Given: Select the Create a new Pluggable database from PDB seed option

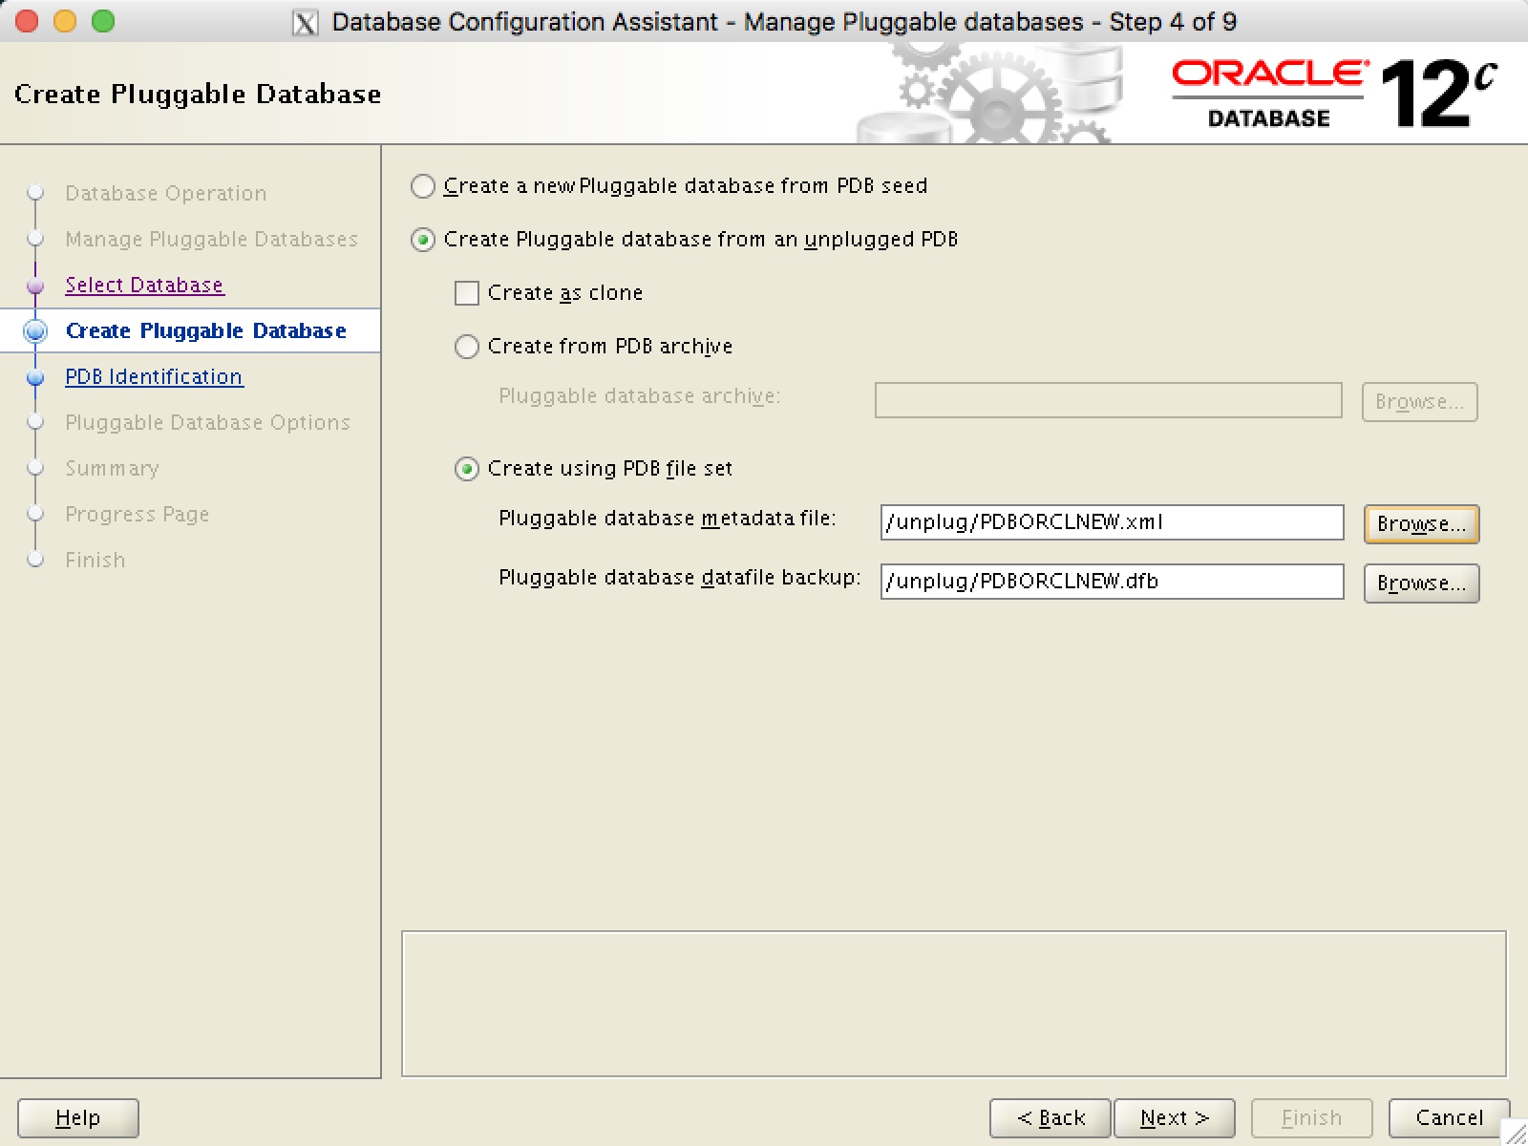Looking at the screenshot, I should tap(422, 186).
